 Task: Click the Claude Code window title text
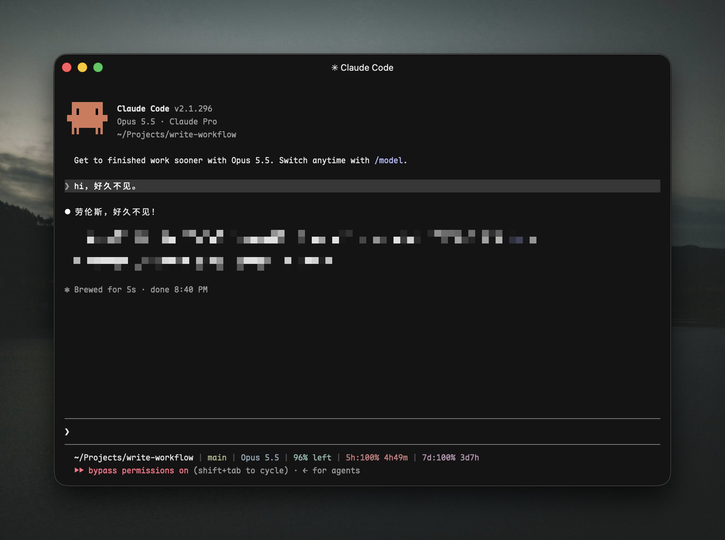pos(367,68)
